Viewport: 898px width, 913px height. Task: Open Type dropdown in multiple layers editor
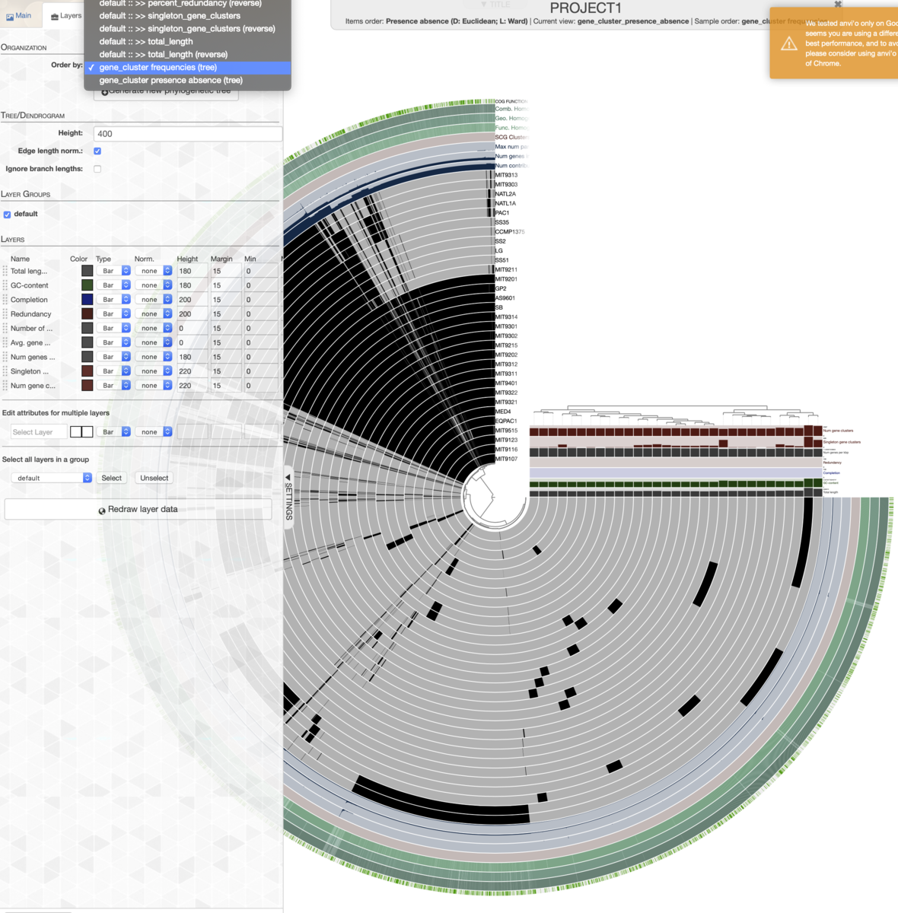click(113, 431)
